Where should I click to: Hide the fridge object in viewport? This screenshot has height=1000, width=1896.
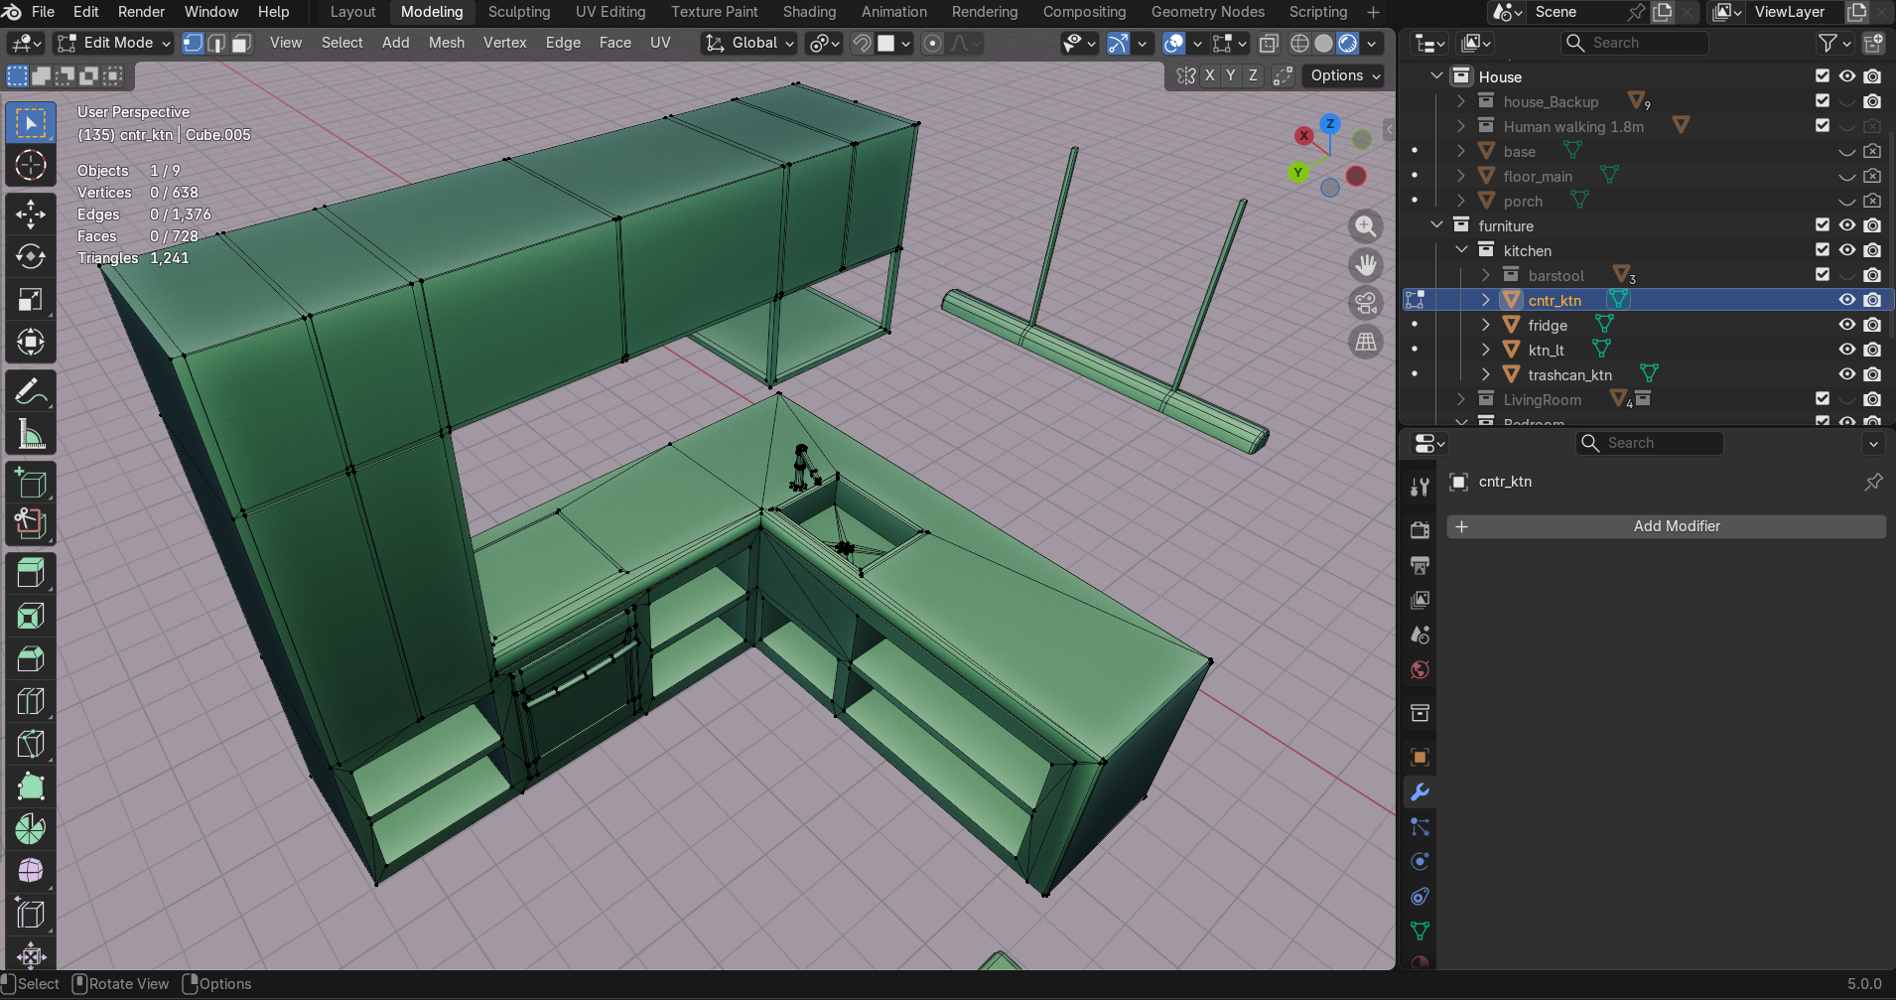[x=1847, y=325]
